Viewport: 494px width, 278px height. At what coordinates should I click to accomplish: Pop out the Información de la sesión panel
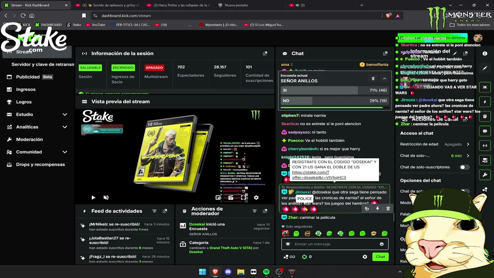tap(265, 54)
